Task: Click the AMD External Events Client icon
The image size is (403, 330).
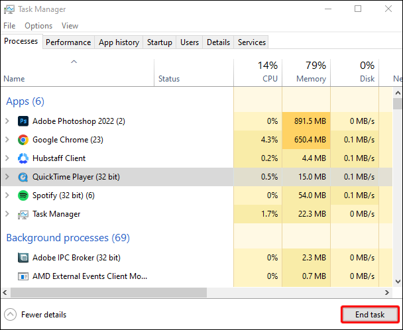Action: click(23, 276)
